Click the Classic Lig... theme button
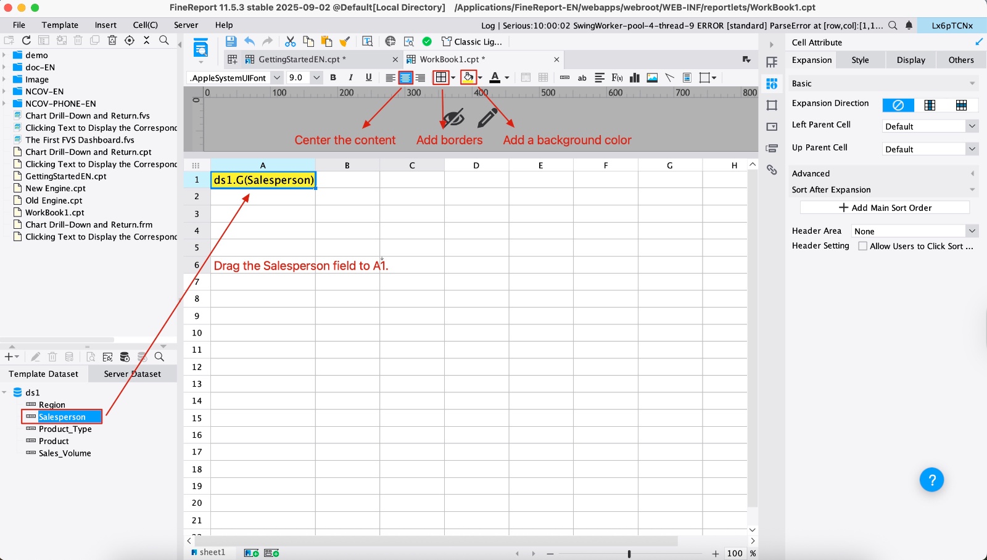This screenshot has width=987, height=560. pos(472,41)
